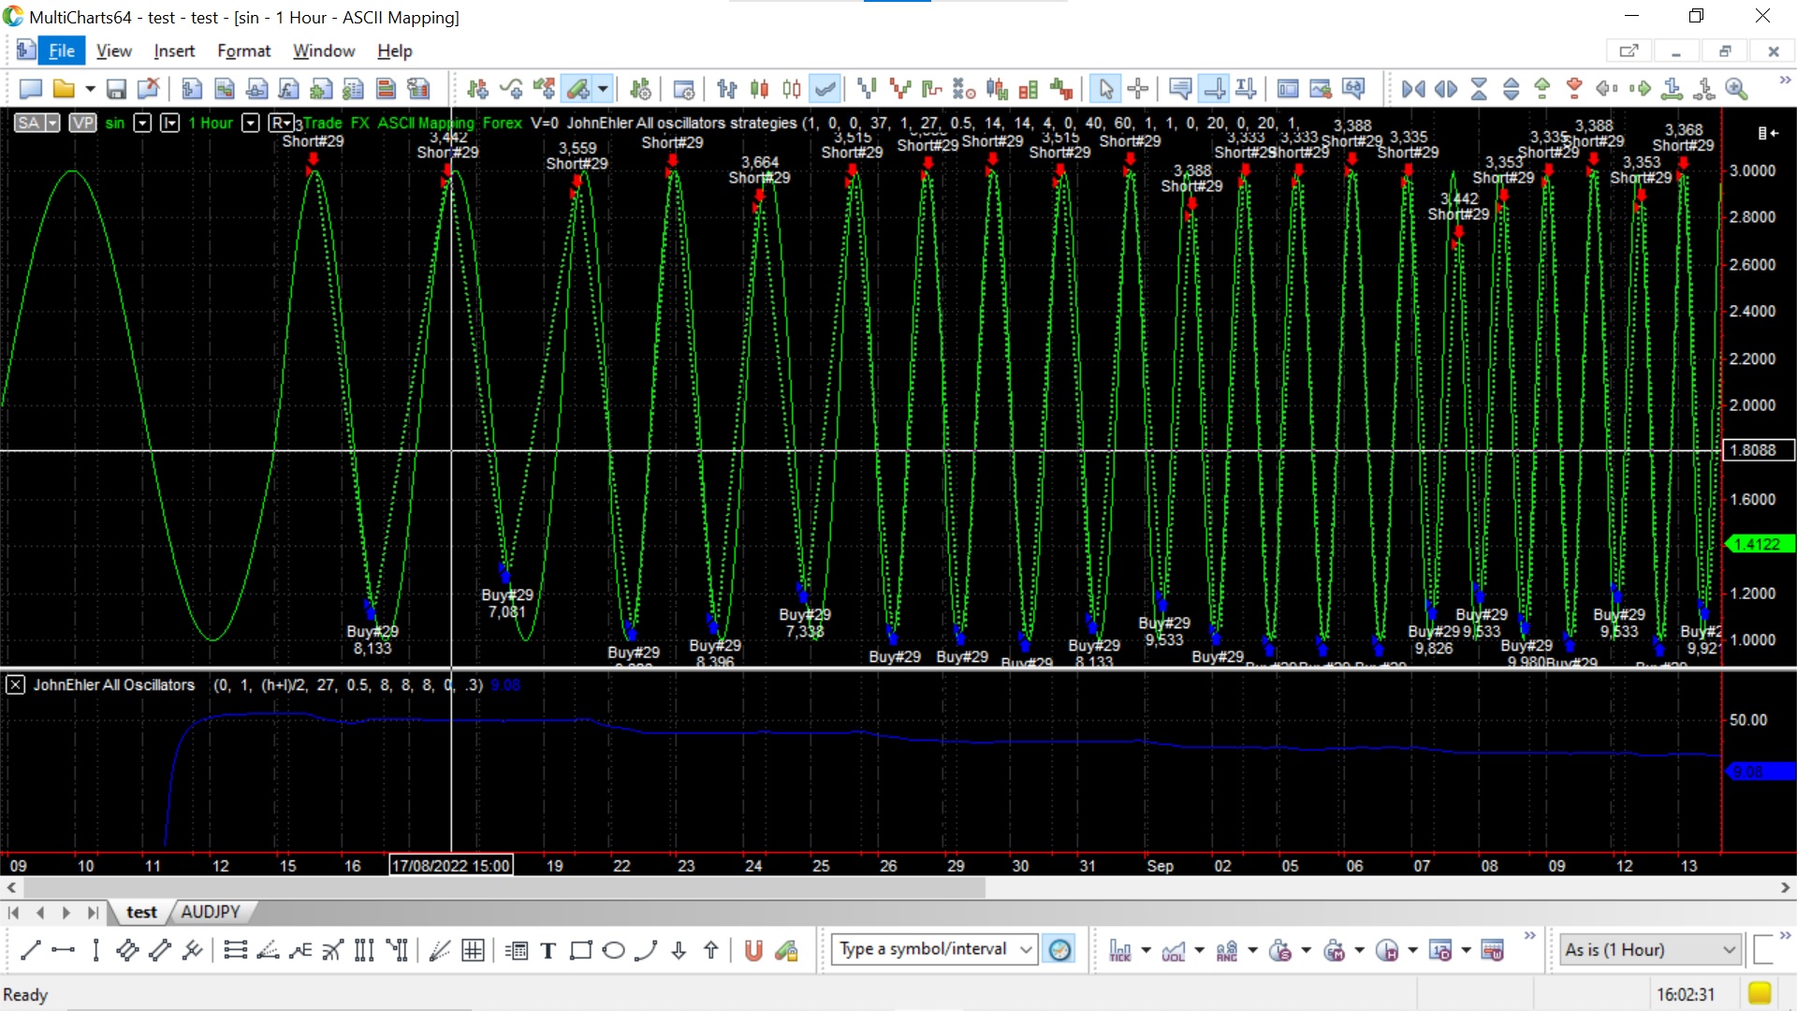Viewport: 1797px width, 1011px height.
Task: Switch to the AUDJPY workspace tab
Action: pyautogui.click(x=210, y=912)
